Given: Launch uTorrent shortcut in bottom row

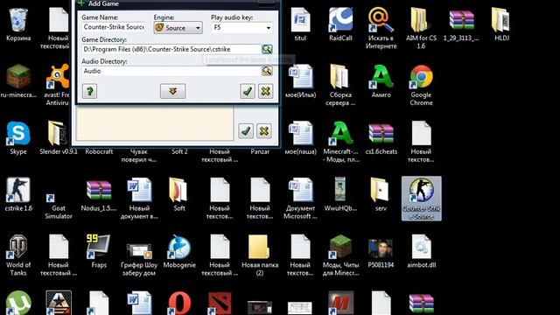Looking at the screenshot, I should (18, 304).
